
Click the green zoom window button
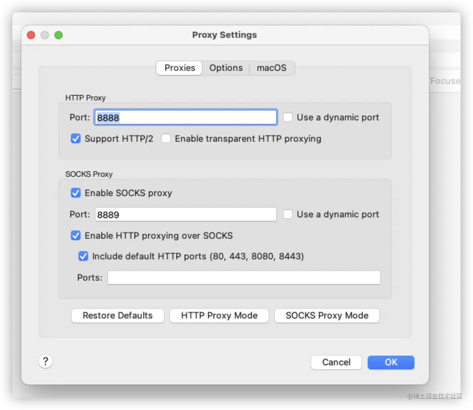tap(59, 35)
